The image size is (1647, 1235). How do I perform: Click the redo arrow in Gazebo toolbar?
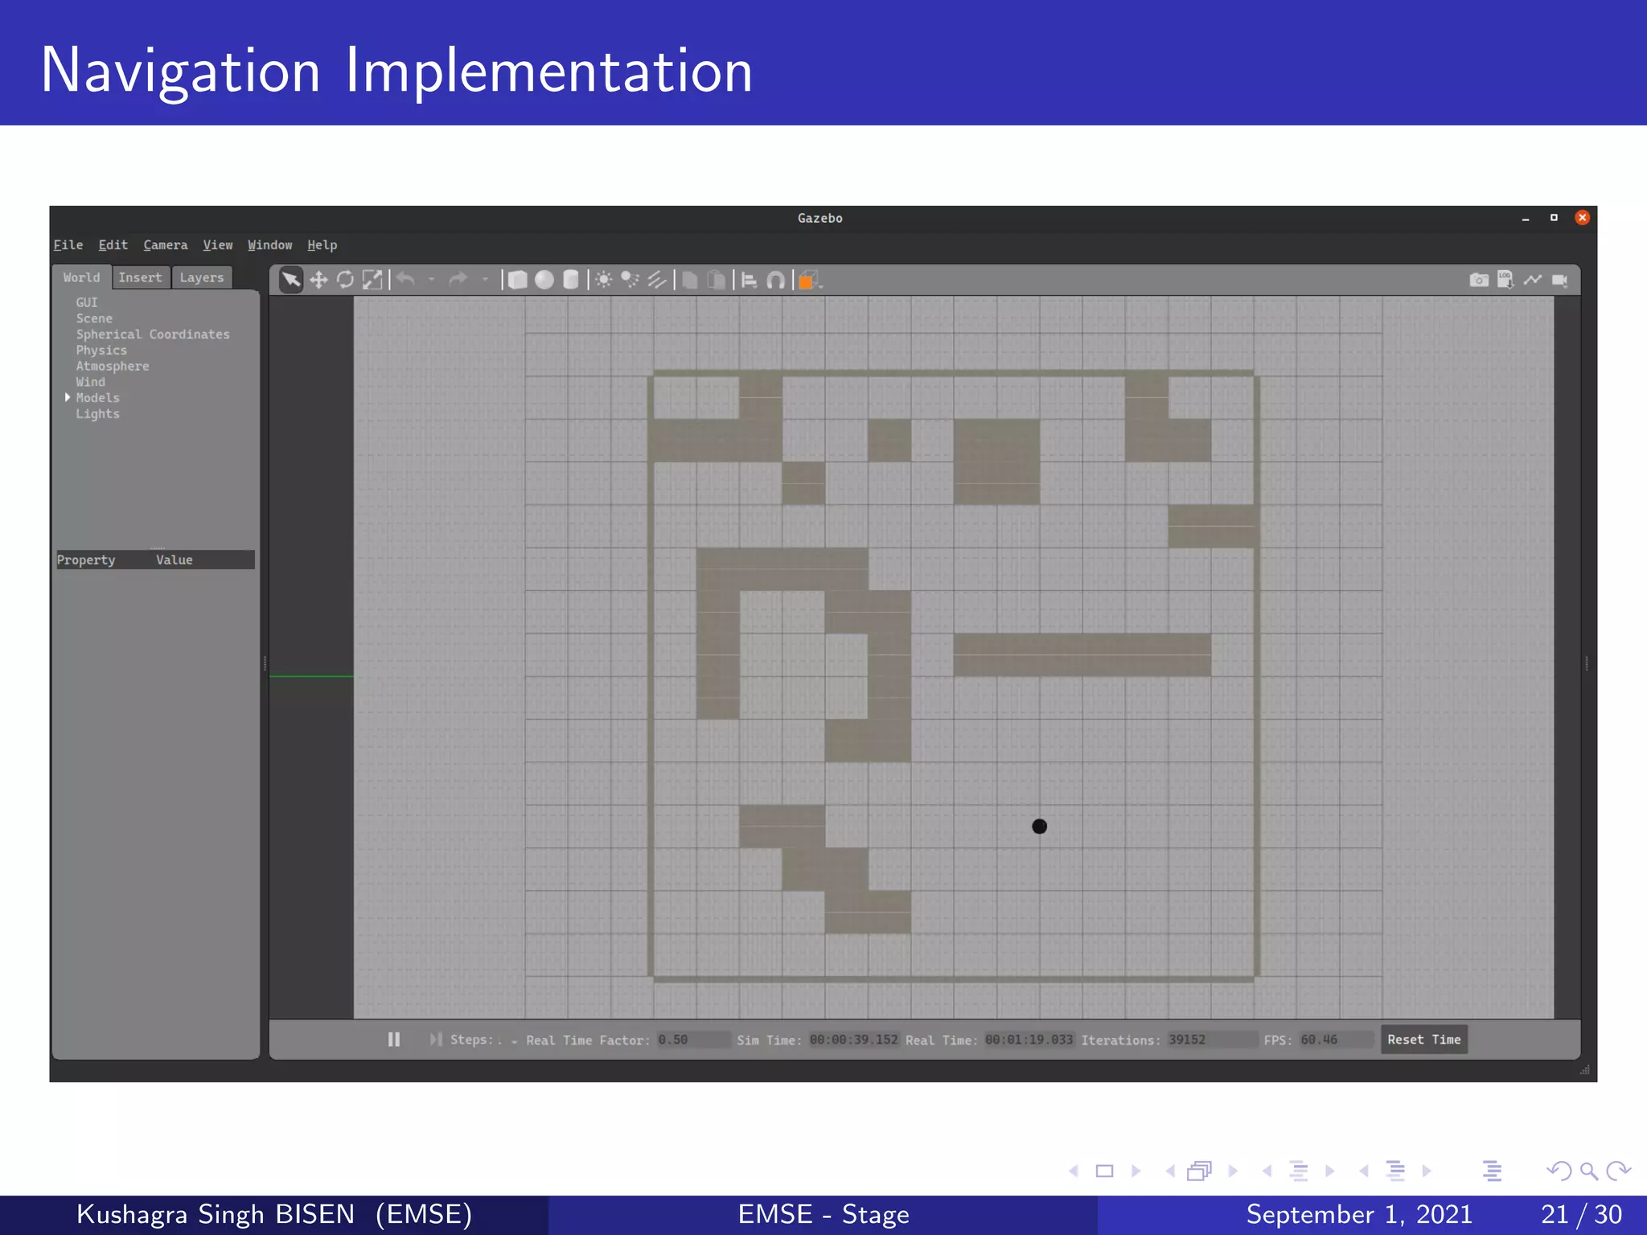458,279
